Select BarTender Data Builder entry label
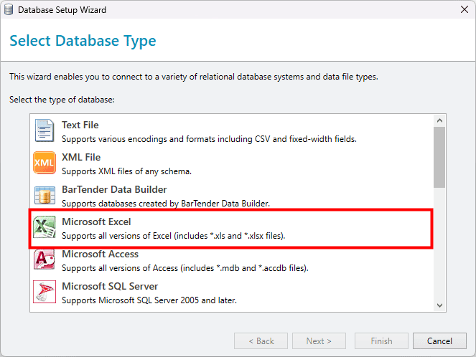 114,189
